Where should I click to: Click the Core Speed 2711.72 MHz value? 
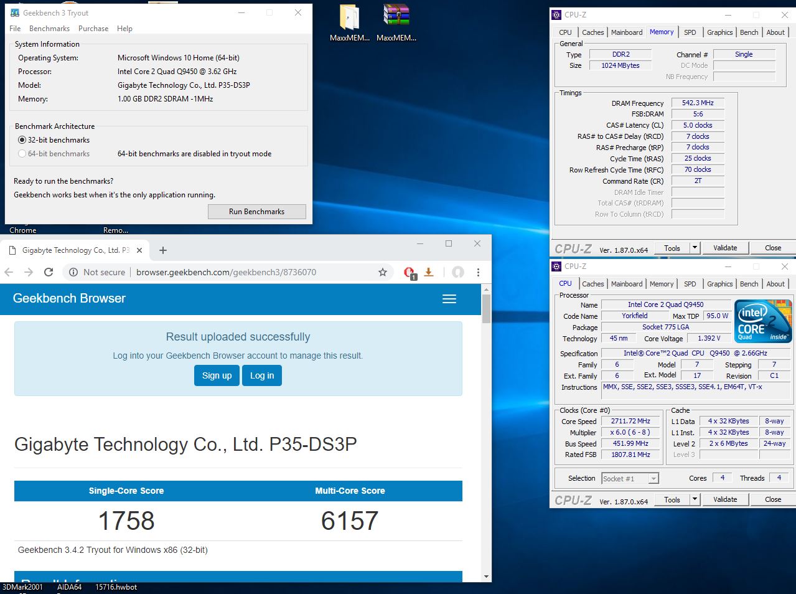[x=630, y=421]
